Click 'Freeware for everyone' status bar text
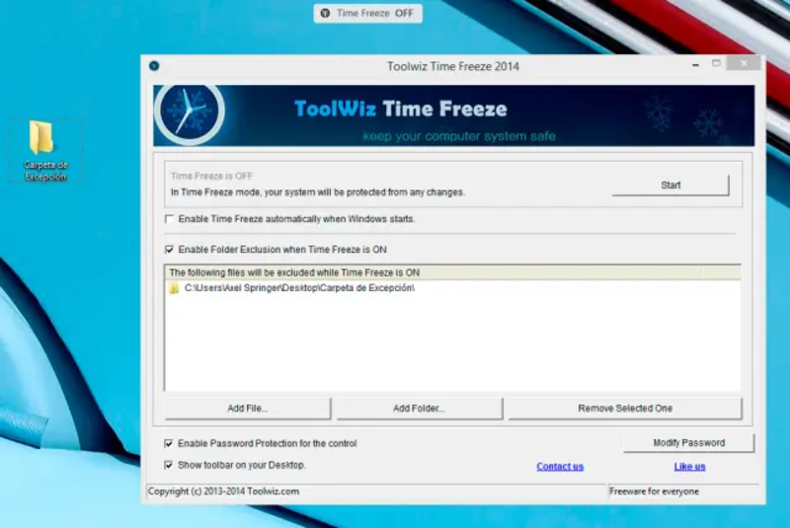Image resolution: width=790 pixels, height=528 pixels. [x=654, y=491]
